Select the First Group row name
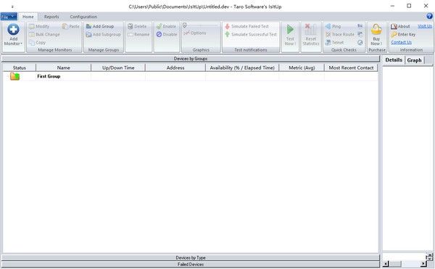This screenshot has width=435, height=269. [49, 76]
